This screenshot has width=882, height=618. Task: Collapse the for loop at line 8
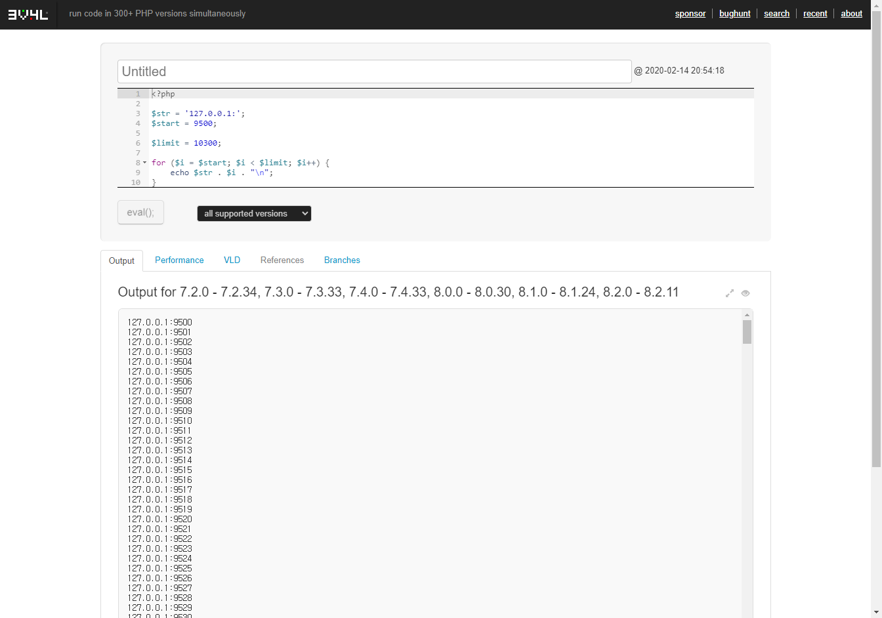(145, 163)
